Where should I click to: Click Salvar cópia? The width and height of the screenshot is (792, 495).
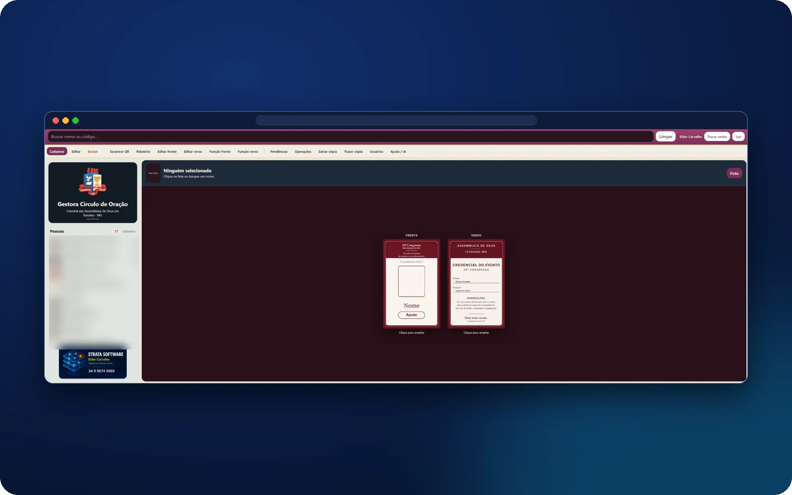point(327,151)
